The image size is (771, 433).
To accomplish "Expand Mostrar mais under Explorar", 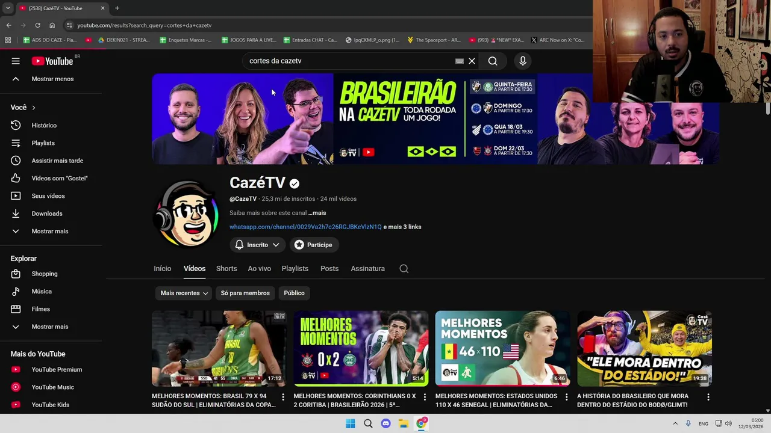I will [x=51, y=327].
